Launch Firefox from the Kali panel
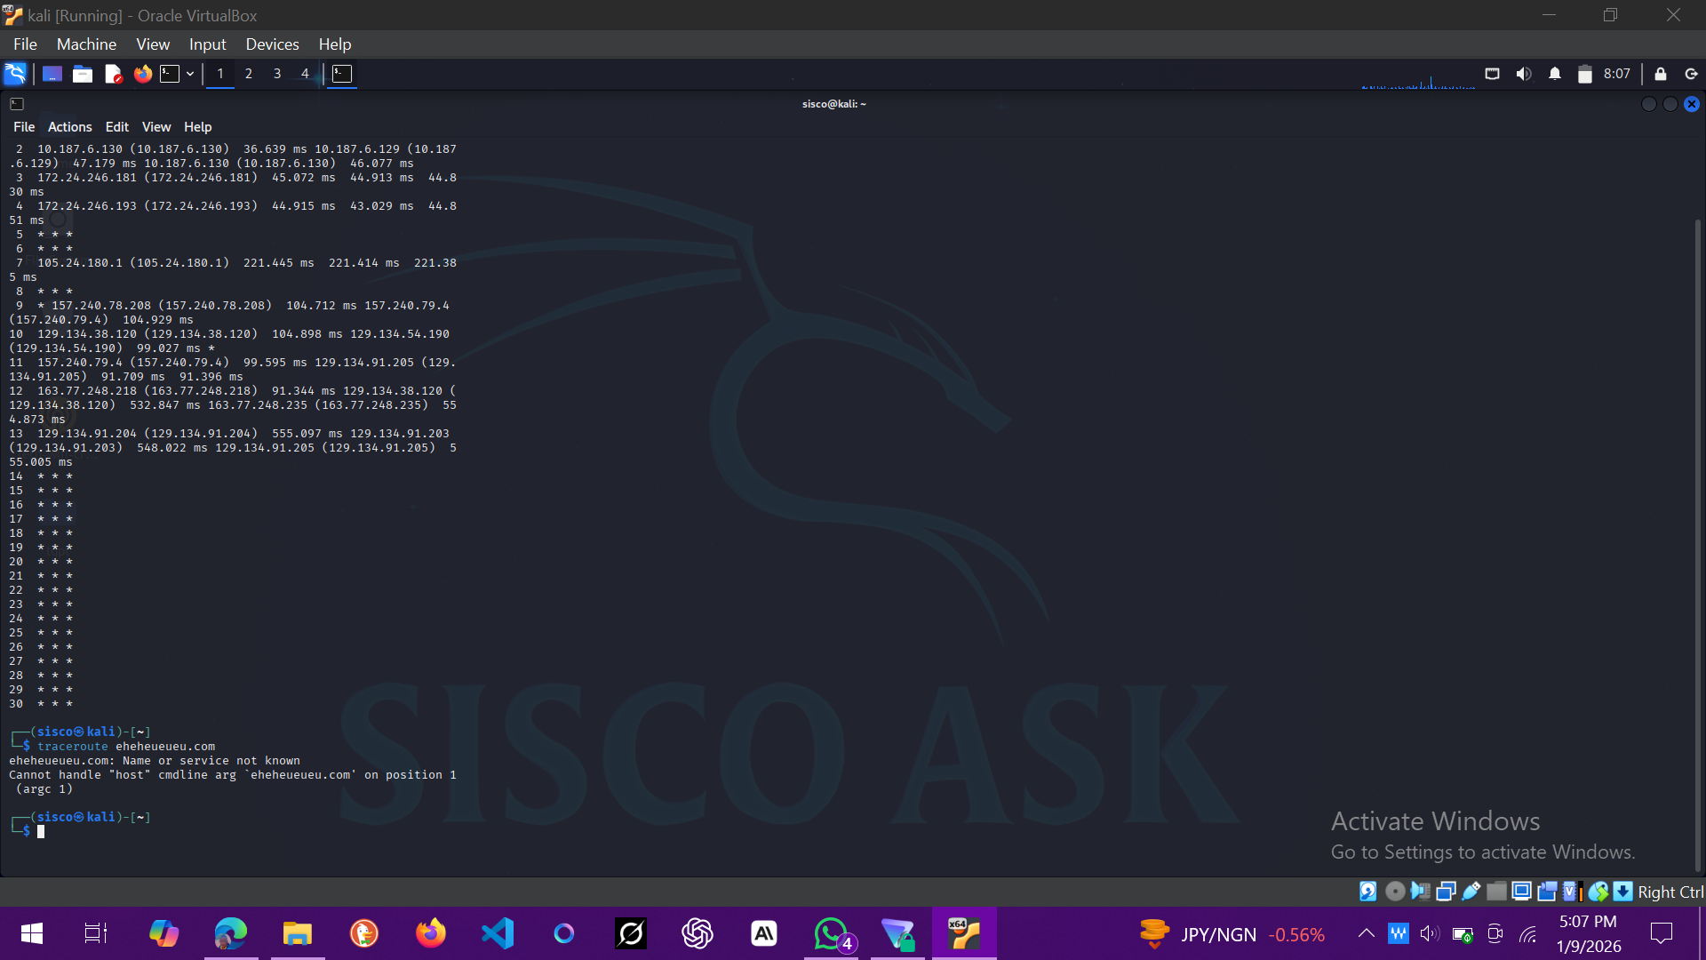 [x=143, y=74]
